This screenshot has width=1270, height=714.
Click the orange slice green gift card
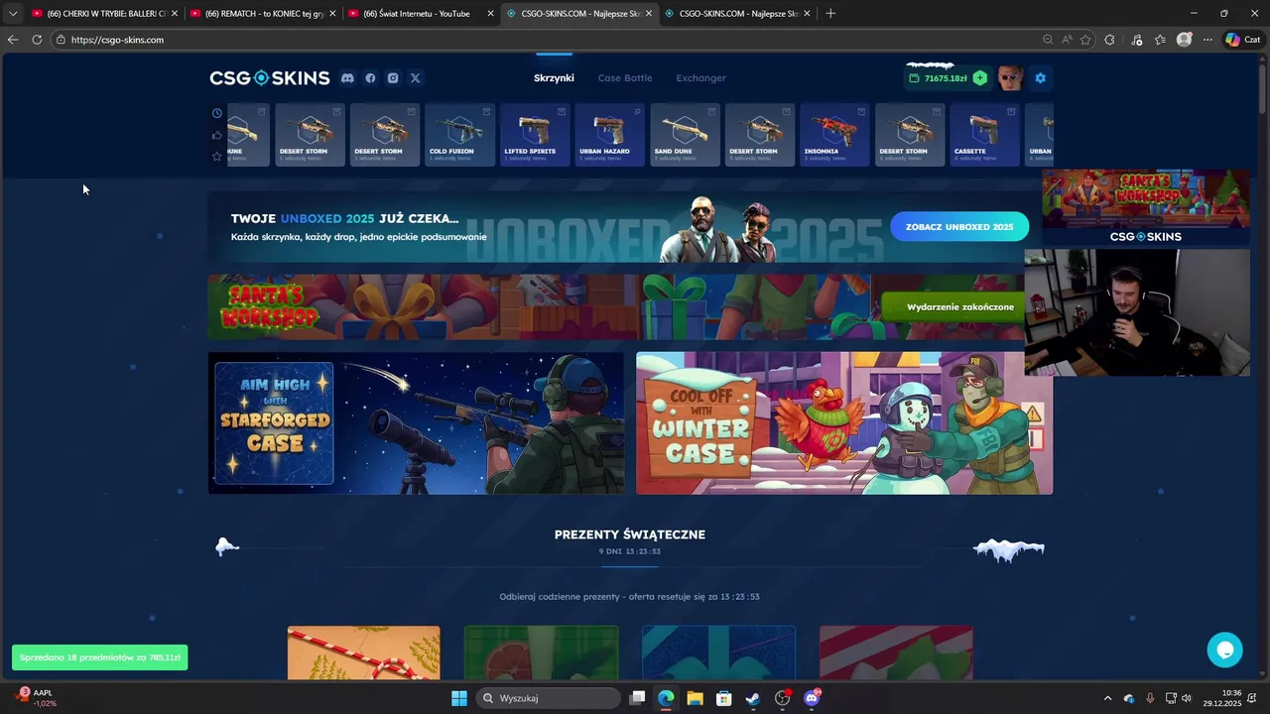542,653
